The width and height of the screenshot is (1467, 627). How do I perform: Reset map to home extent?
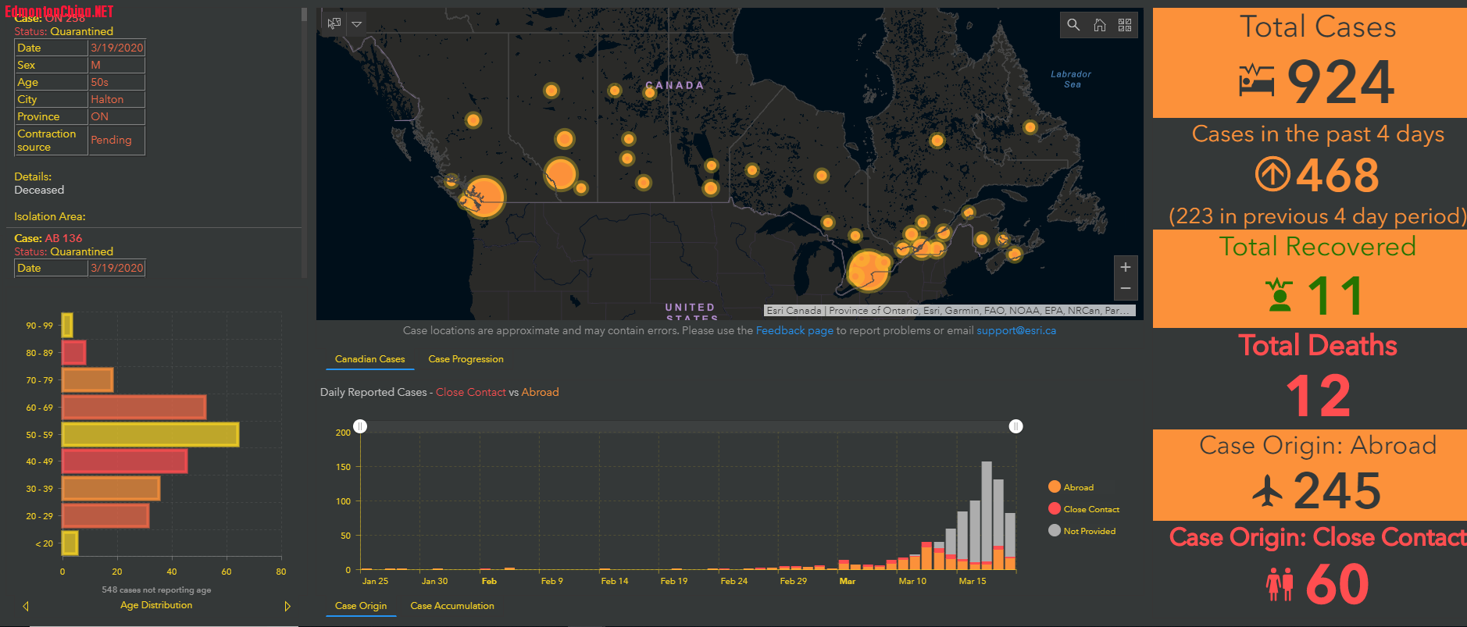pyautogui.click(x=1099, y=25)
